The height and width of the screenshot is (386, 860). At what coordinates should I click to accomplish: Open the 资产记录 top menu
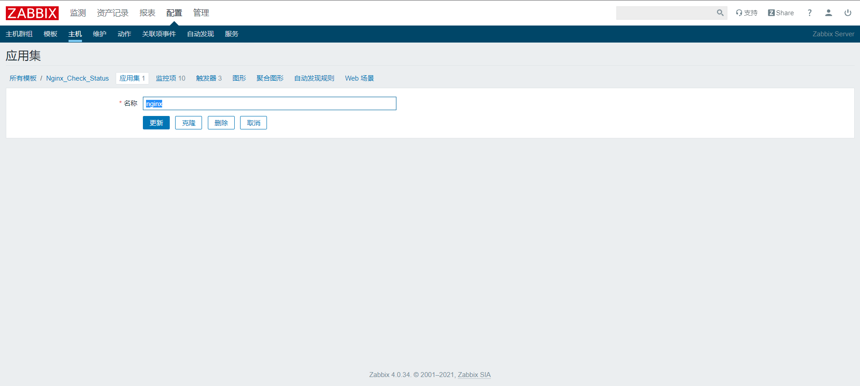click(112, 13)
